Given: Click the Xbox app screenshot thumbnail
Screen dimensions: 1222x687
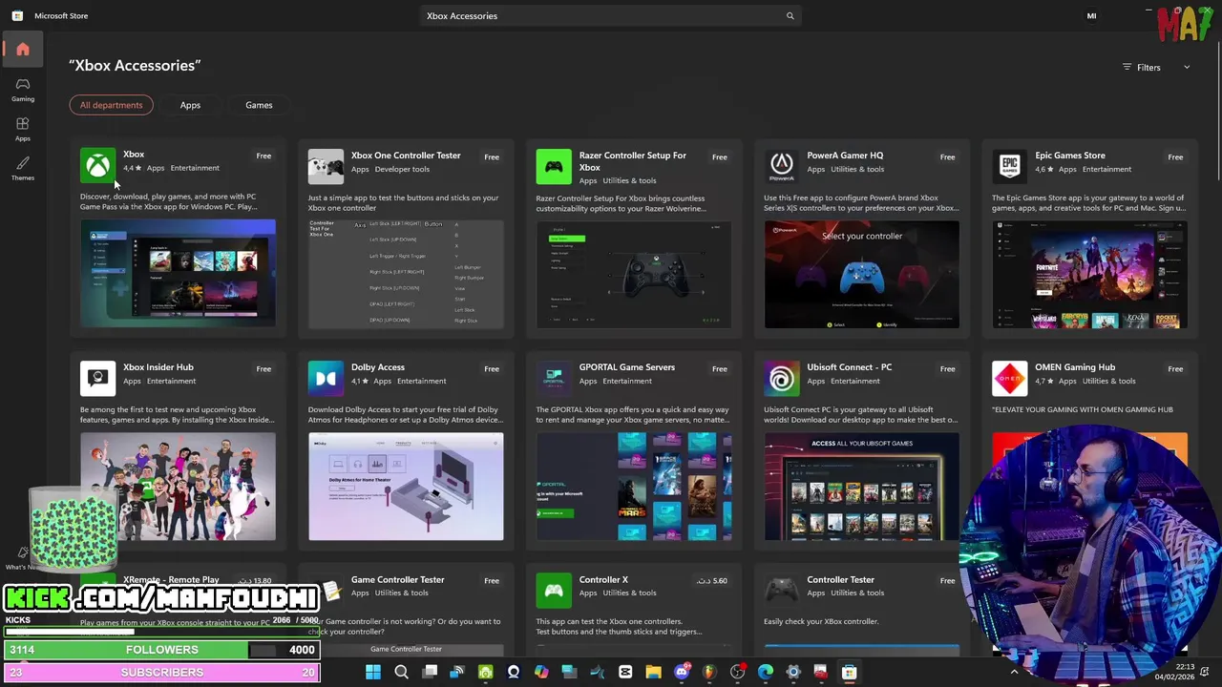Looking at the screenshot, I should click(x=178, y=274).
